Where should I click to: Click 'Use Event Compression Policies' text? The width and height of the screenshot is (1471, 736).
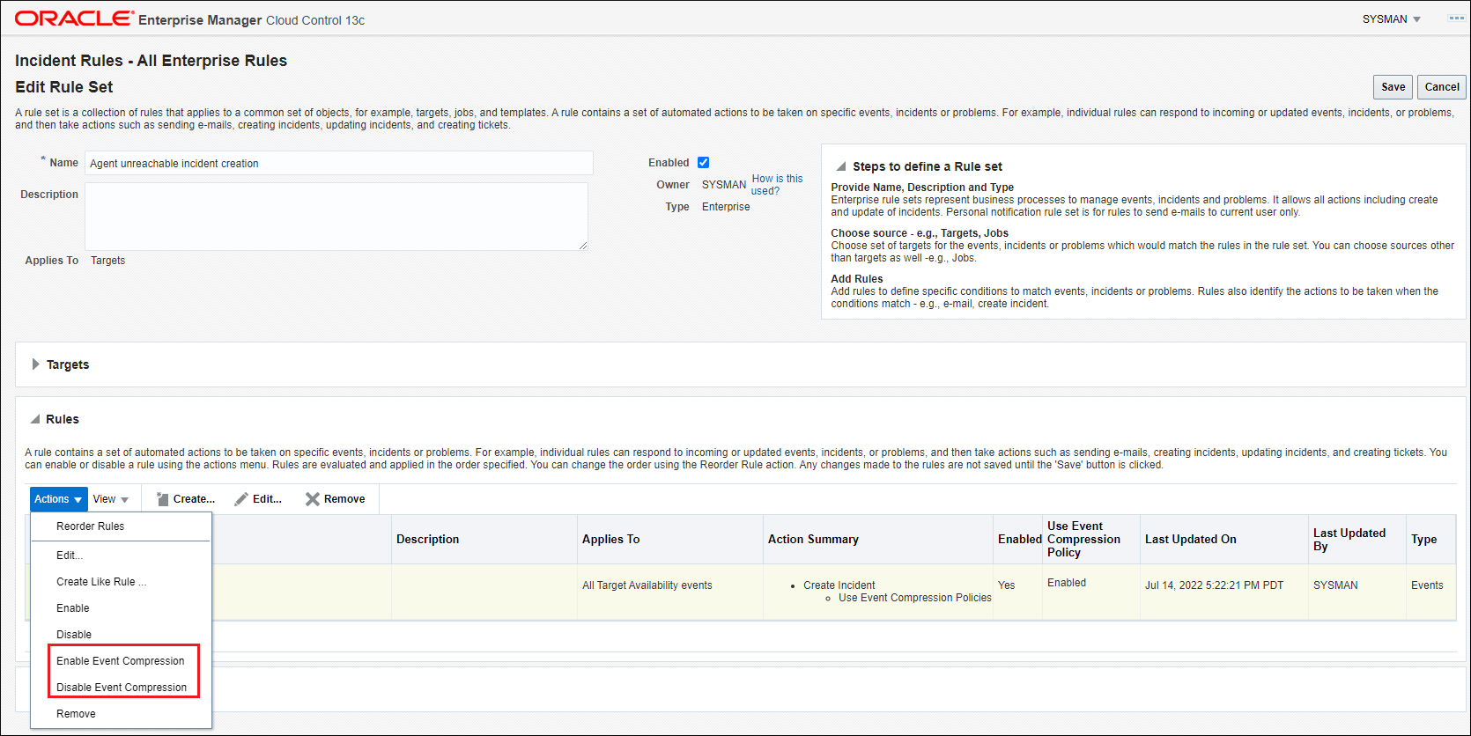[x=915, y=598]
